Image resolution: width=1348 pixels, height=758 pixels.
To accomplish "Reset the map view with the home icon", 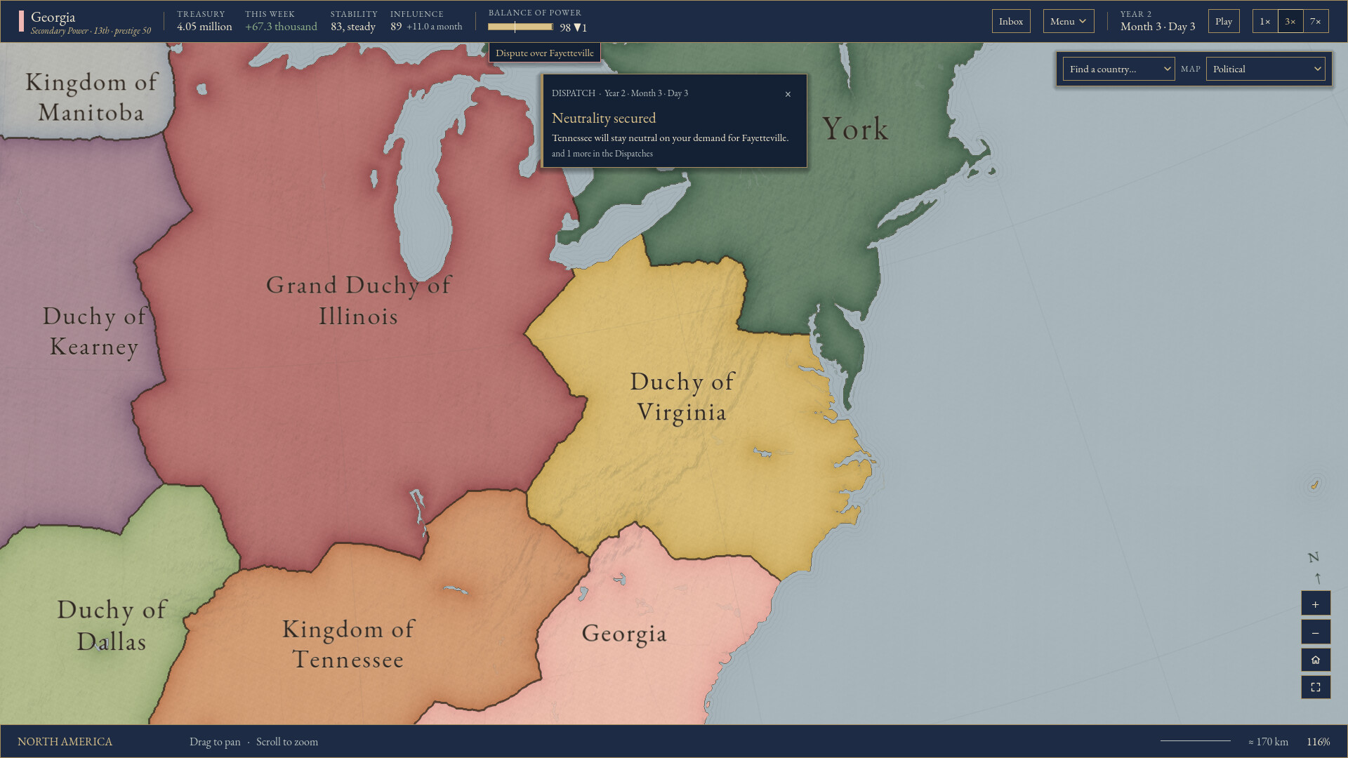I will coord(1316,660).
